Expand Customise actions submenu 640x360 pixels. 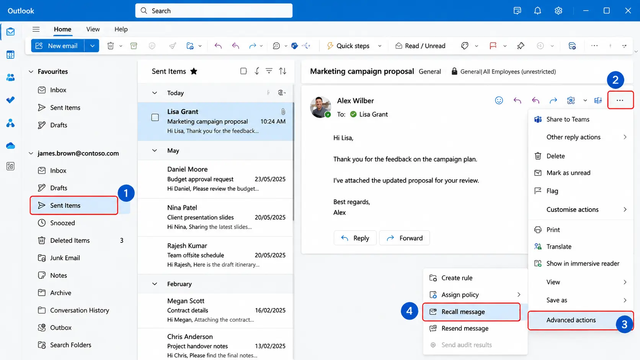[580, 209]
